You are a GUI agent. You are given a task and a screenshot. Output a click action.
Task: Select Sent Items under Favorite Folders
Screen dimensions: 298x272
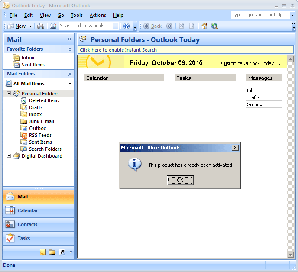tap(33, 65)
